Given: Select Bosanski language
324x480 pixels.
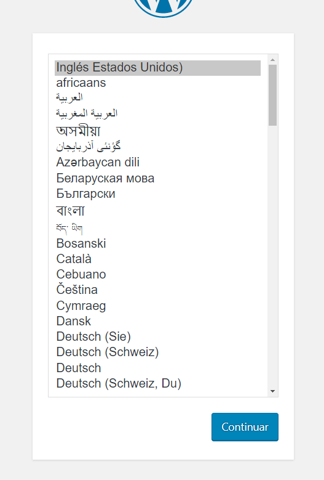Looking at the screenshot, I should click(x=157, y=243).
